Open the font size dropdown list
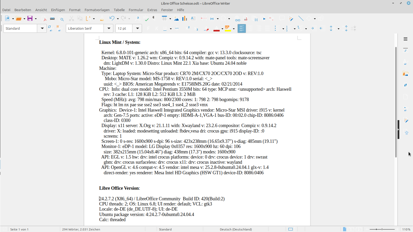The image size is (413, 232). click(x=137, y=28)
